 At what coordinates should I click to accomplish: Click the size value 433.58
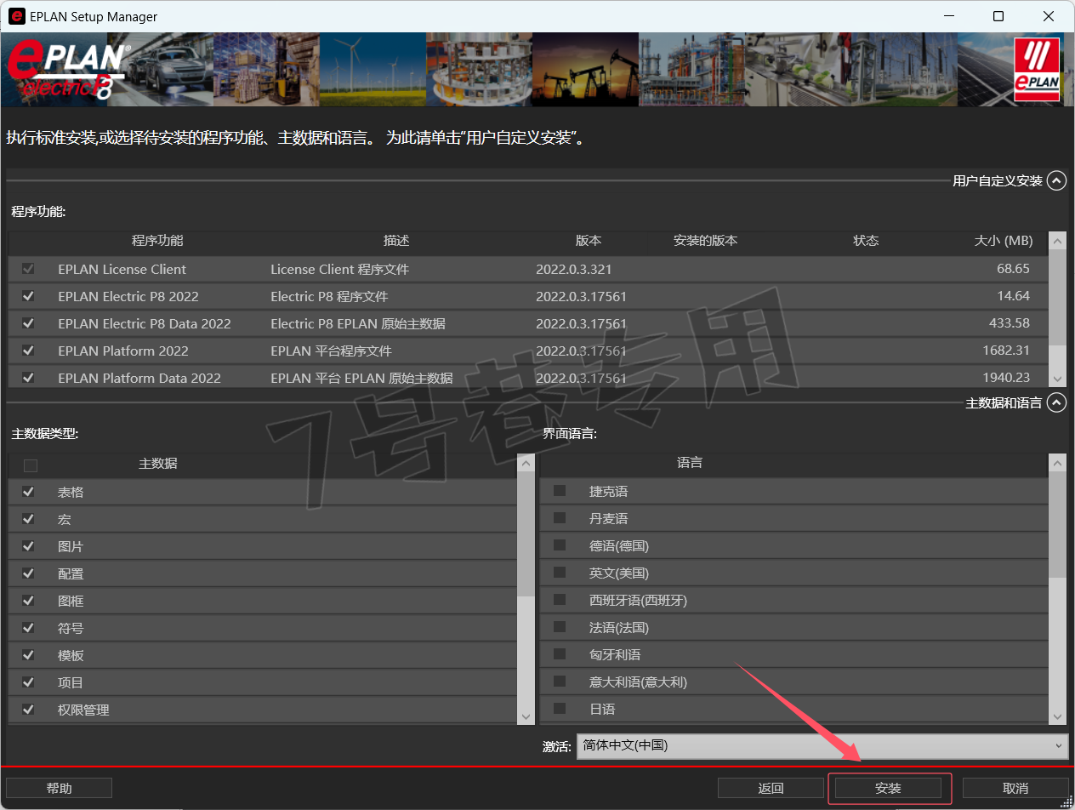pyautogui.click(x=1009, y=323)
